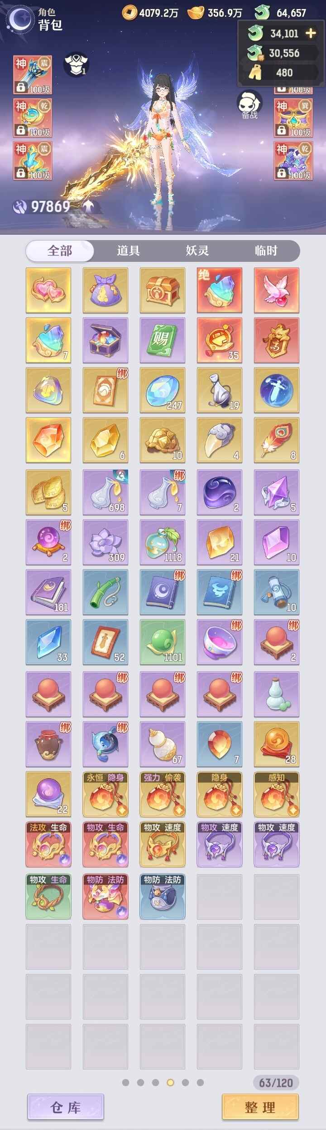Switch to the 道具 tab

point(128,251)
